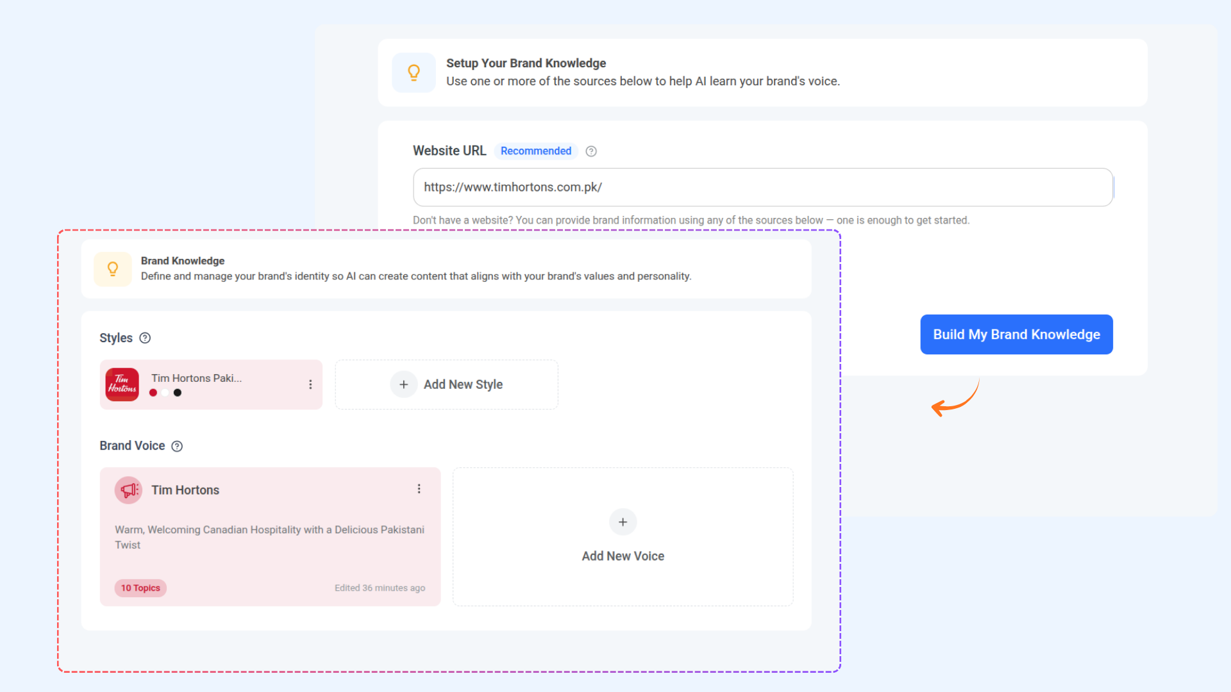The image size is (1231, 692).
Task: Open three-dot menu on Tim Hortons voice card
Action: [419, 489]
